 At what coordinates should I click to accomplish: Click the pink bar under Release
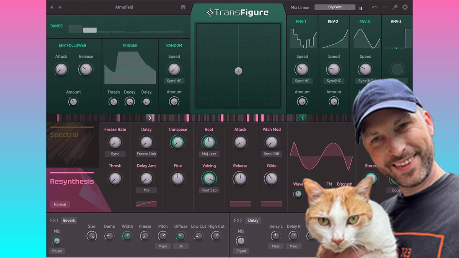(240, 204)
